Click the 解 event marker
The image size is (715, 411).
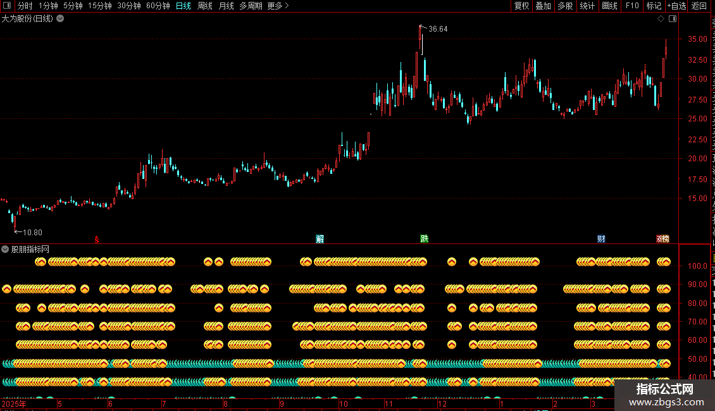(x=320, y=239)
